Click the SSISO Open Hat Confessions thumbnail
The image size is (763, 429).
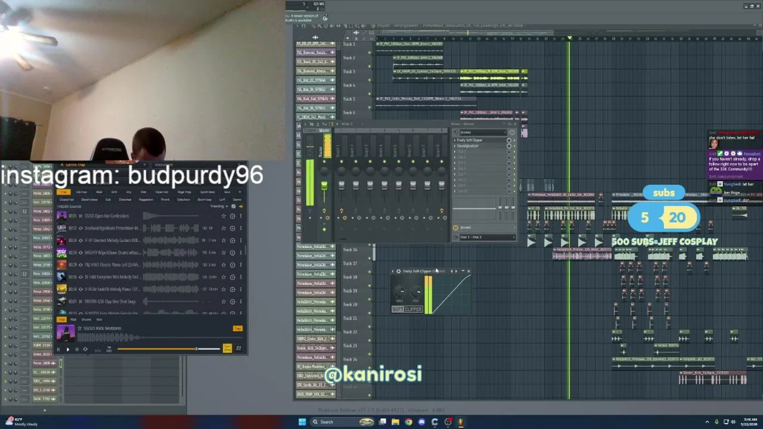point(61,216)
